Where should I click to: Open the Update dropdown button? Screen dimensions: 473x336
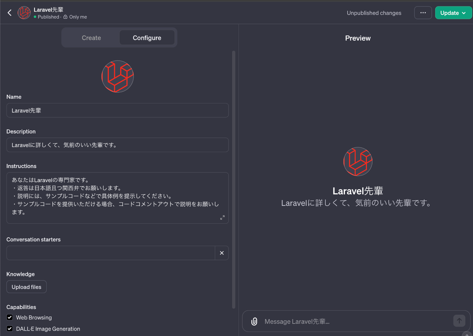(453, 13)
